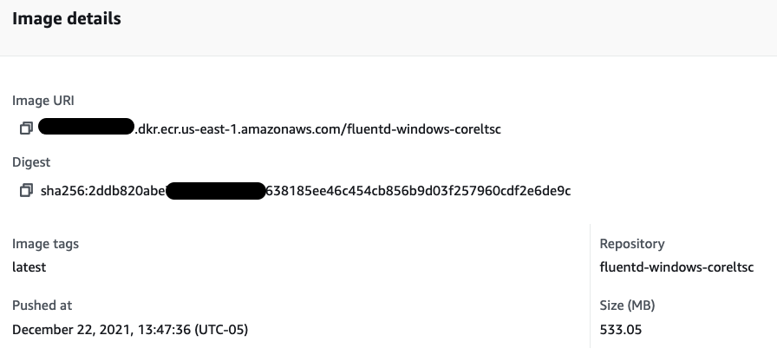This screenshot has height=355, width=777.
Task: Click the Repository label
Action: 632,244
